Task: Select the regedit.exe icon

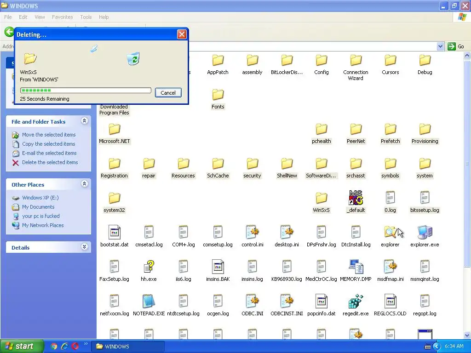Action: (356, 306)
